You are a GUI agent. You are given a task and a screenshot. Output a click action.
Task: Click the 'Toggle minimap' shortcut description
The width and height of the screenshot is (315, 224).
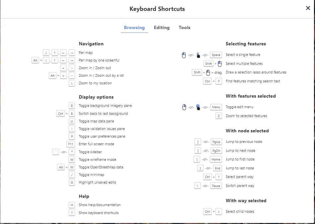coord(91,175)
